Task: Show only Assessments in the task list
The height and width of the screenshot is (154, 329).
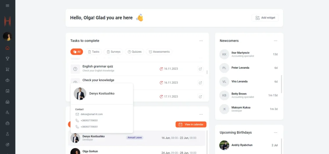Action: tap(159, 52)
